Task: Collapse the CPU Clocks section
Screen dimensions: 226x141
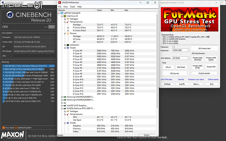Action: 65,48
